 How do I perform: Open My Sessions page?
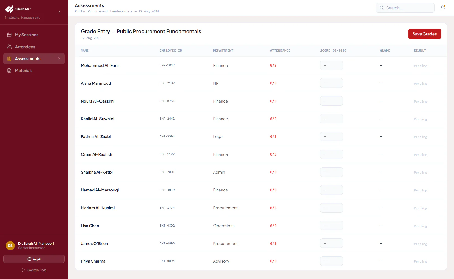[34, 35]
